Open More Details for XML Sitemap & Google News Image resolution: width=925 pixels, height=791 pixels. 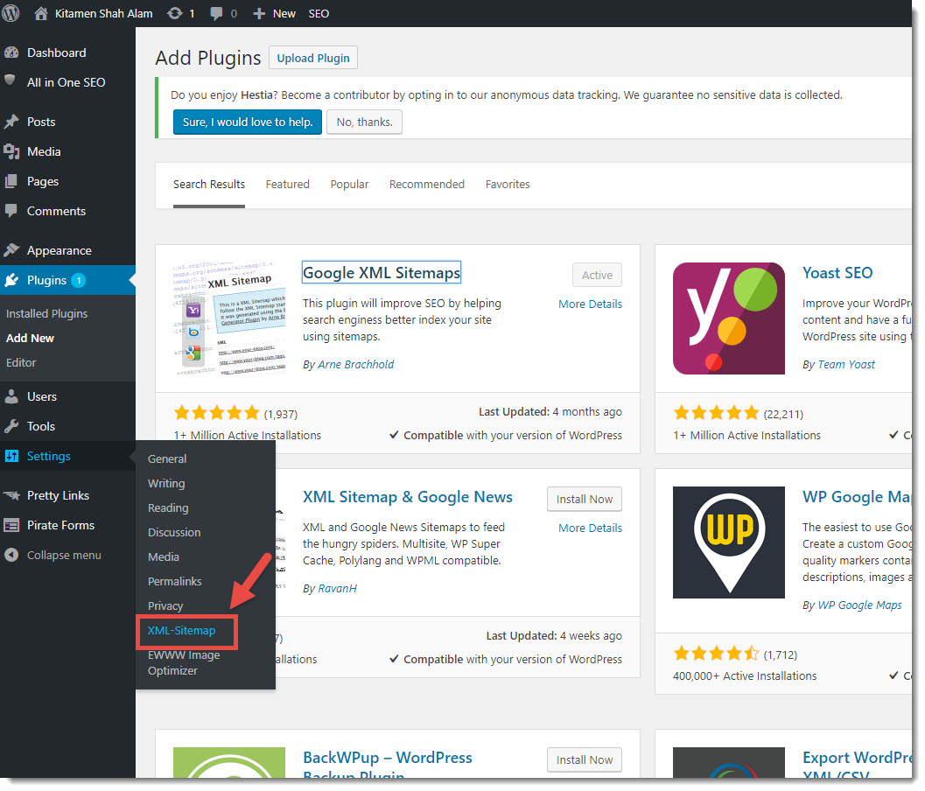tap(590, 528)
